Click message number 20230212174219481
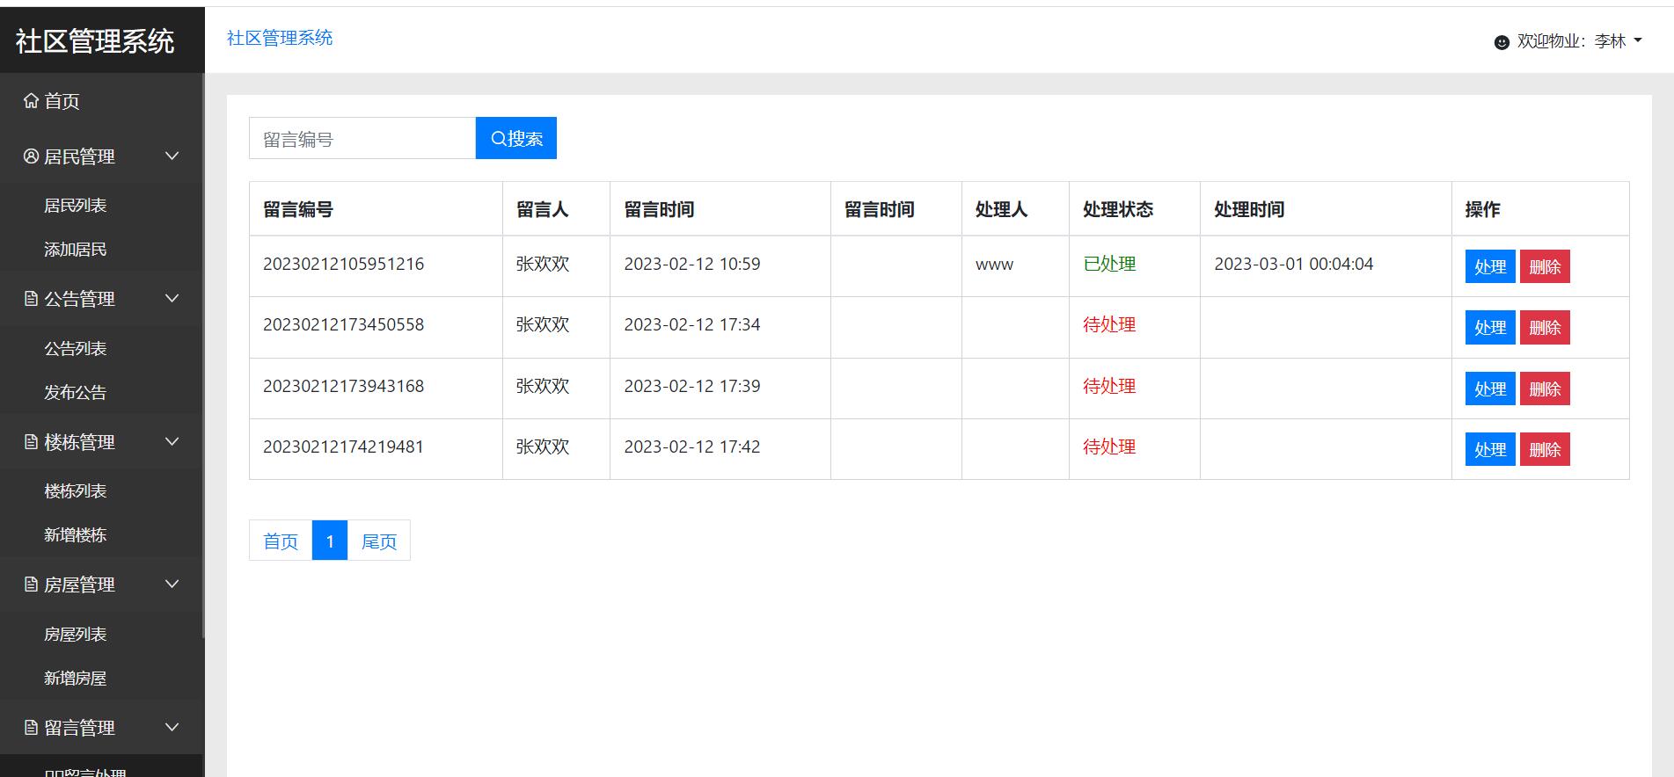The height and width of the screenshot is (777, 1674). tap(343, 447)
